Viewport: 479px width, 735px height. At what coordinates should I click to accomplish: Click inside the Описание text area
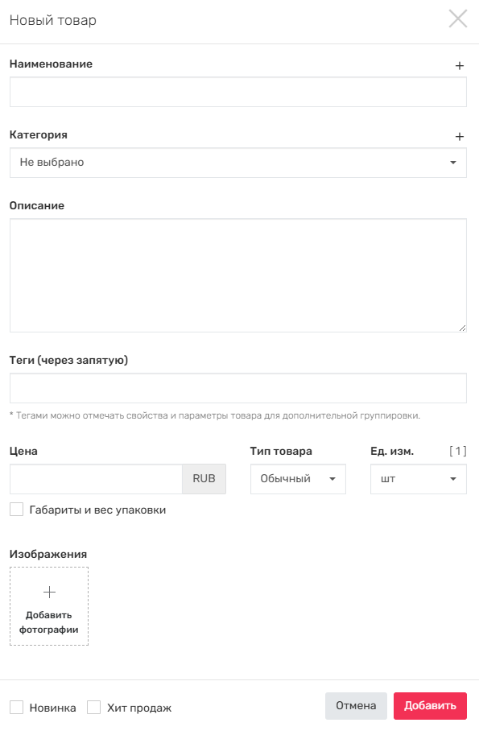click(238, 275)
